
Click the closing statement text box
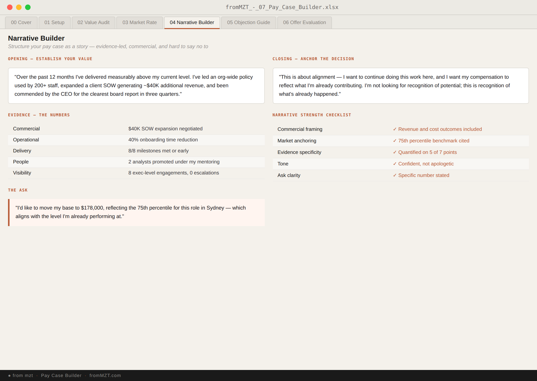coord(401,86)
